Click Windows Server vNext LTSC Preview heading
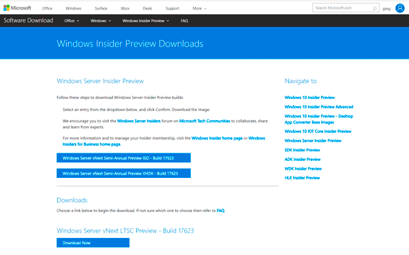This screenshot has height=255, width=409. pos(125,231)
